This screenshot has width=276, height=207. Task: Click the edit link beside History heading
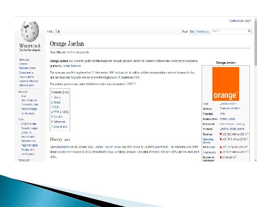point(67,140)
